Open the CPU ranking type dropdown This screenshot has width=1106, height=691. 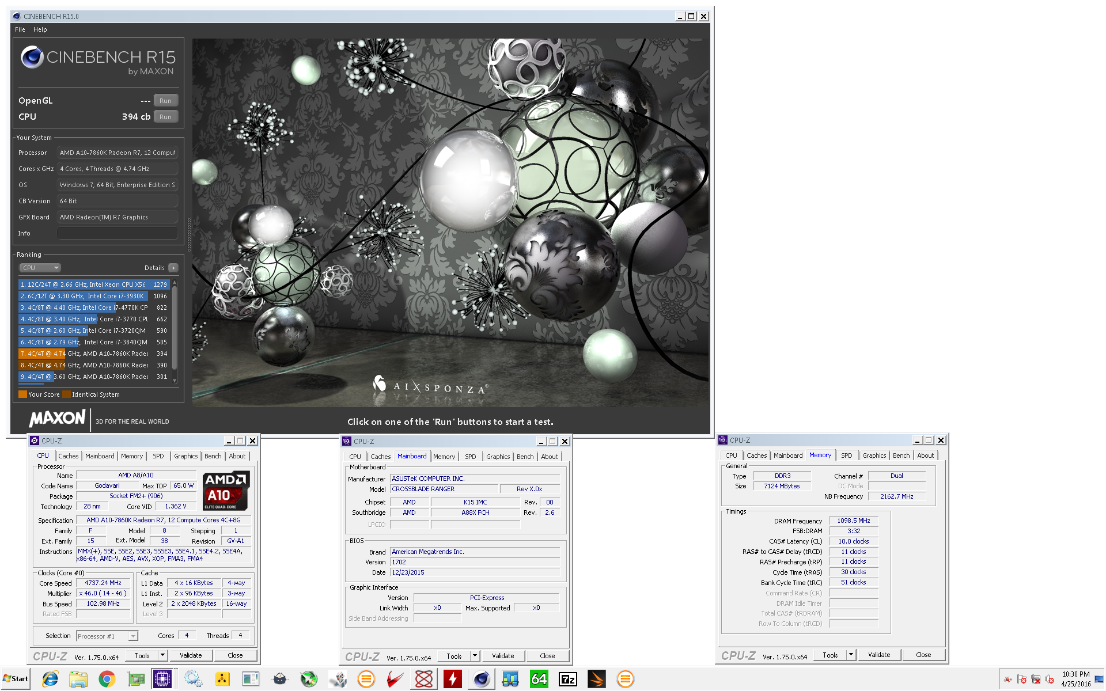click(x=40, y=268)
